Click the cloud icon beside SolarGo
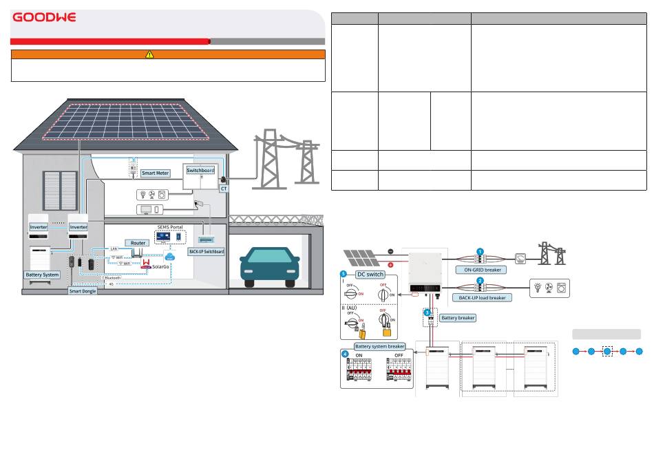Viewport: 654px width, 459px height. point(169,257)
